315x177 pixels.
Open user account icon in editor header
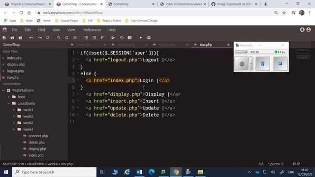309,29
